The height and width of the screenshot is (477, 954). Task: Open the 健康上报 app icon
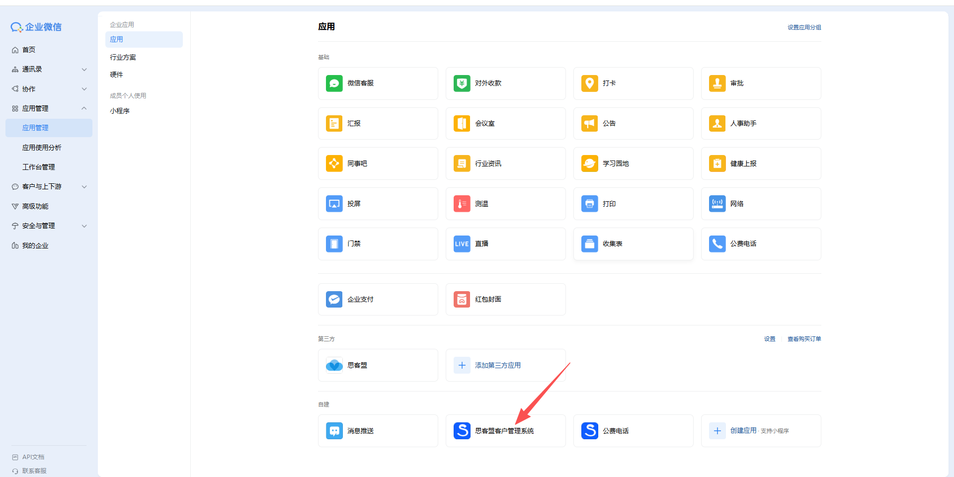(x=717, y=163)
